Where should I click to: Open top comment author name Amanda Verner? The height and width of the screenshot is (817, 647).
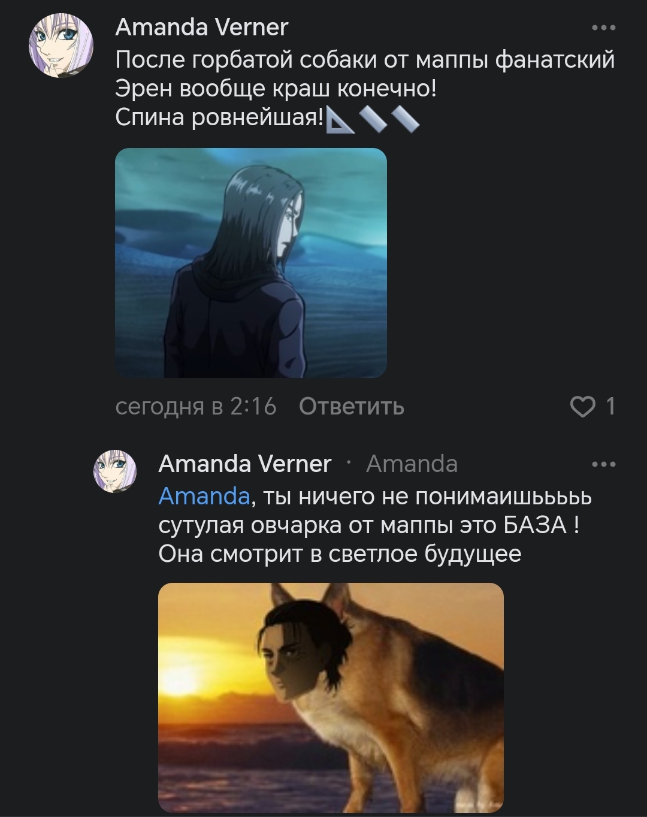coord(201,28)
